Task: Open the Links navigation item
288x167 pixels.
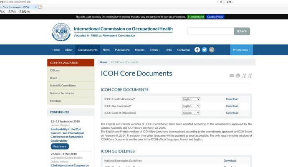Action: [x=169, y=50]
